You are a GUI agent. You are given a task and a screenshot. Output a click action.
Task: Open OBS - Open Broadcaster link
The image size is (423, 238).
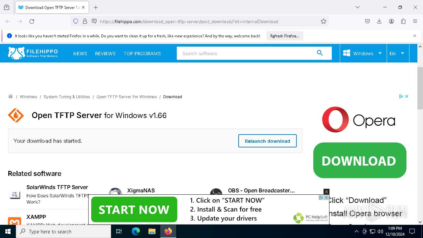click(261, 190)
